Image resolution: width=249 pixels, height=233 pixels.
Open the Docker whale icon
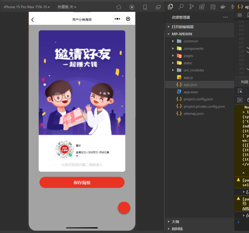pos(223,7)
